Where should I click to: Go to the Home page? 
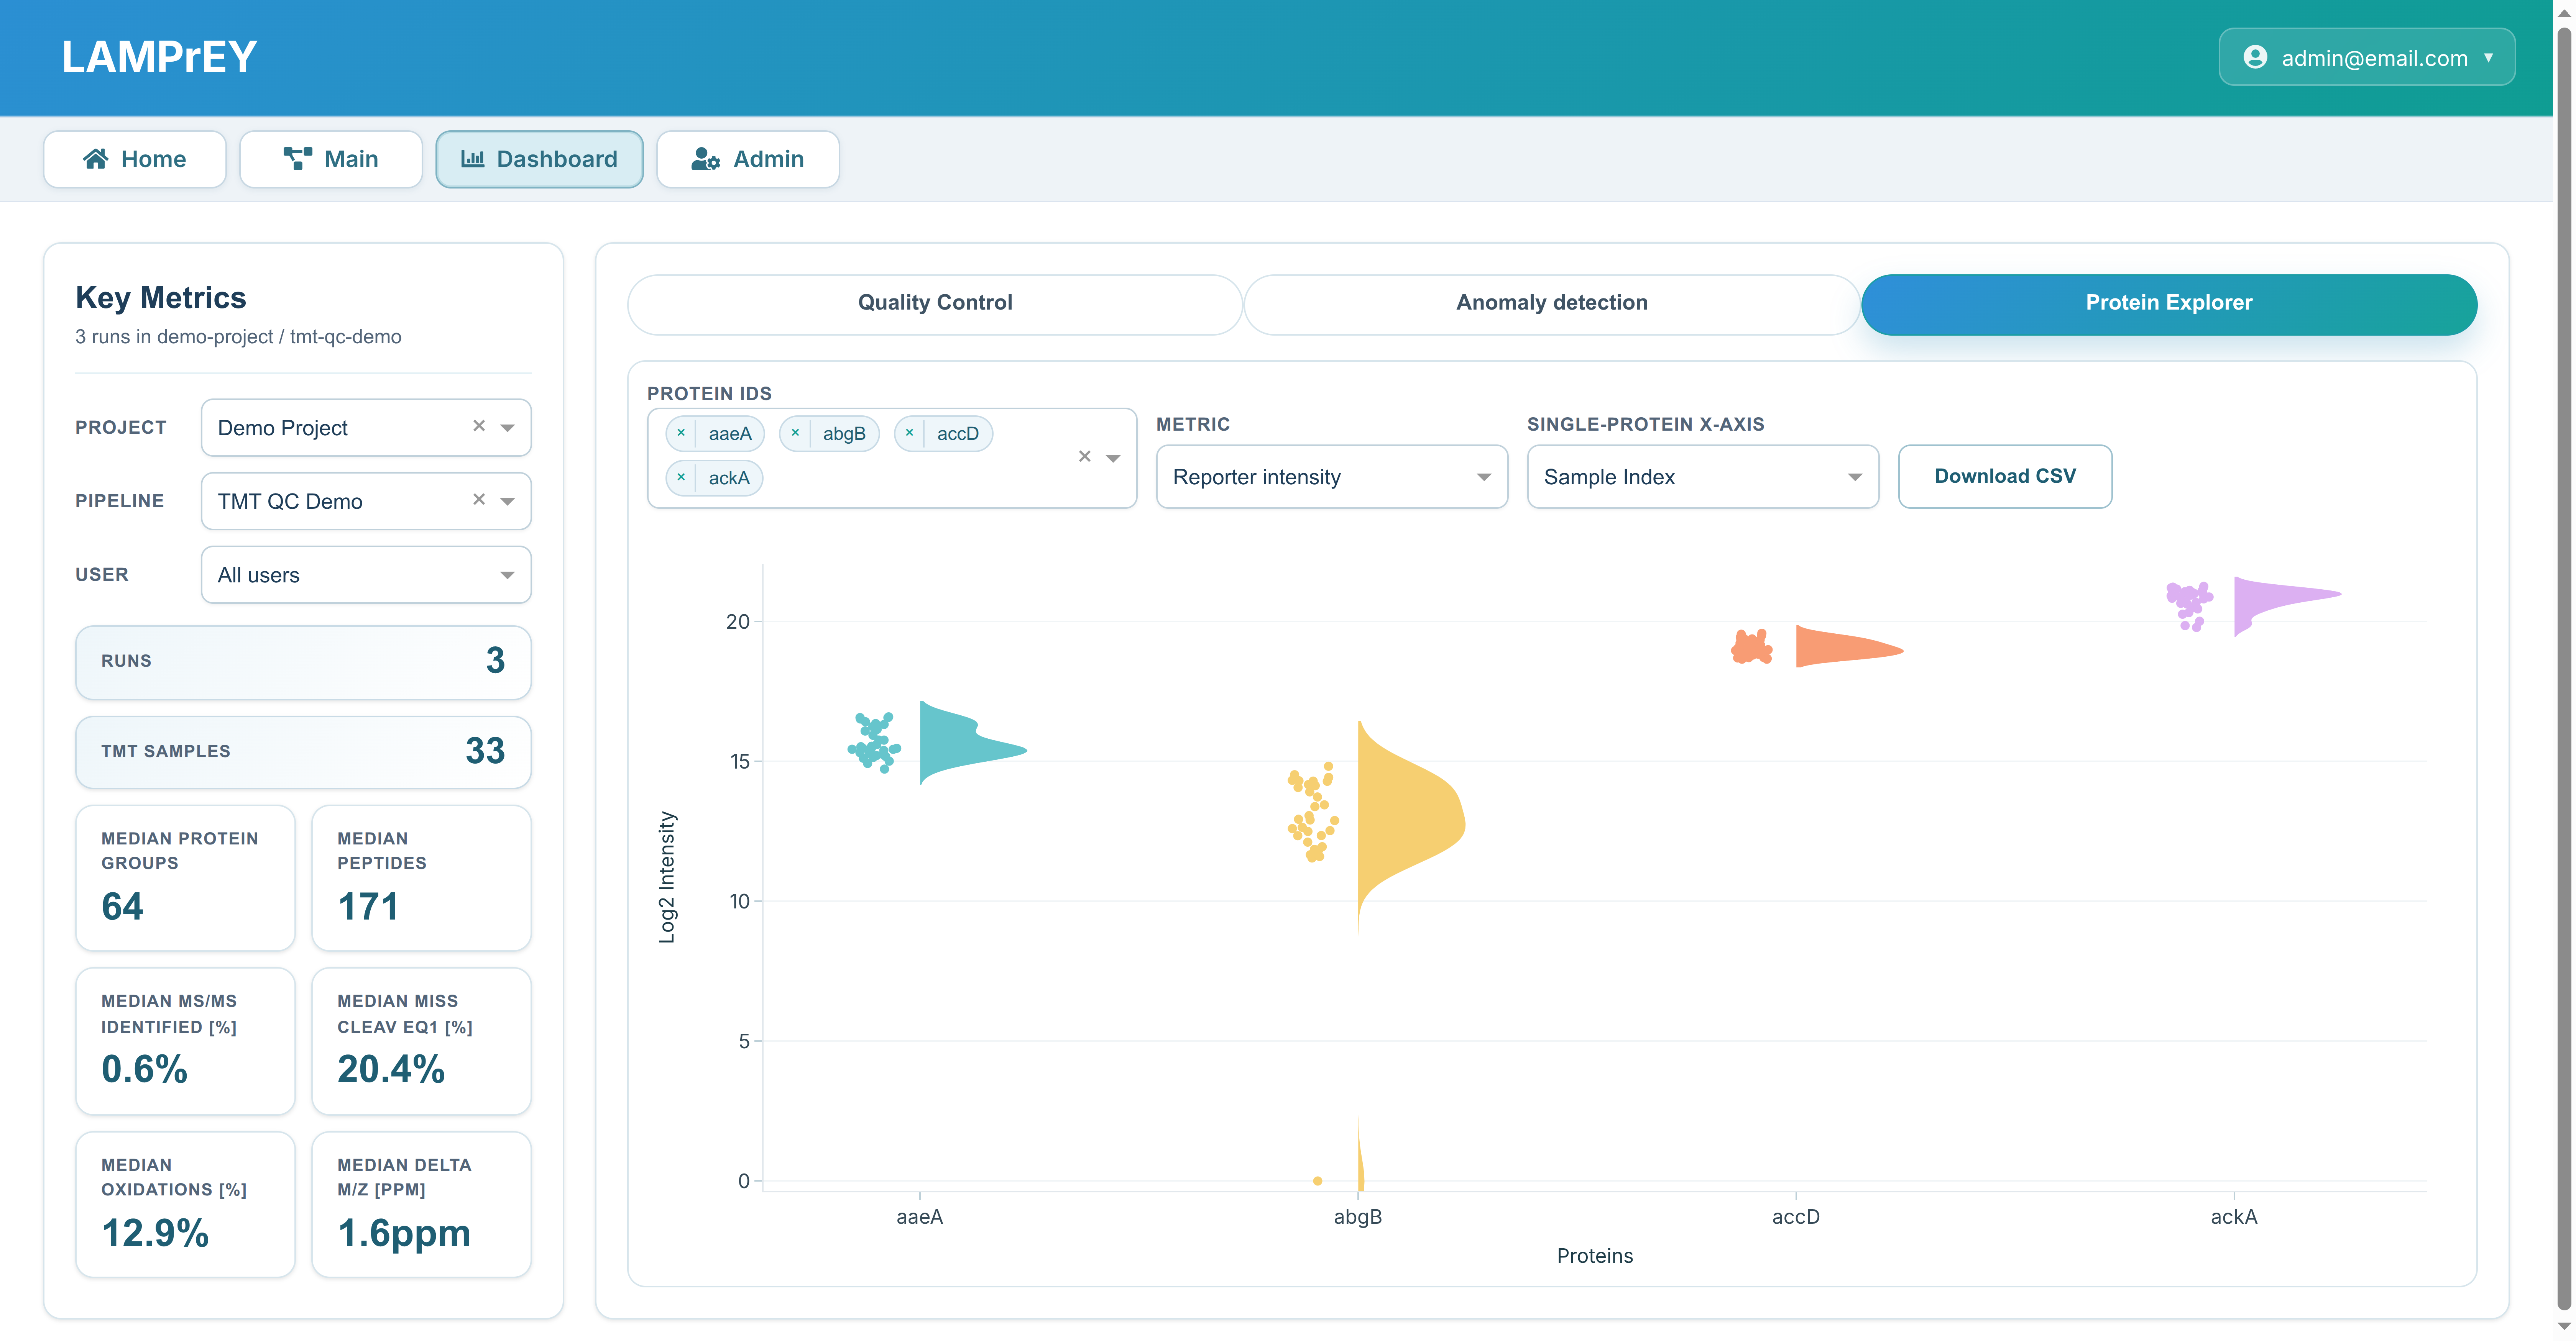(135, 159)
